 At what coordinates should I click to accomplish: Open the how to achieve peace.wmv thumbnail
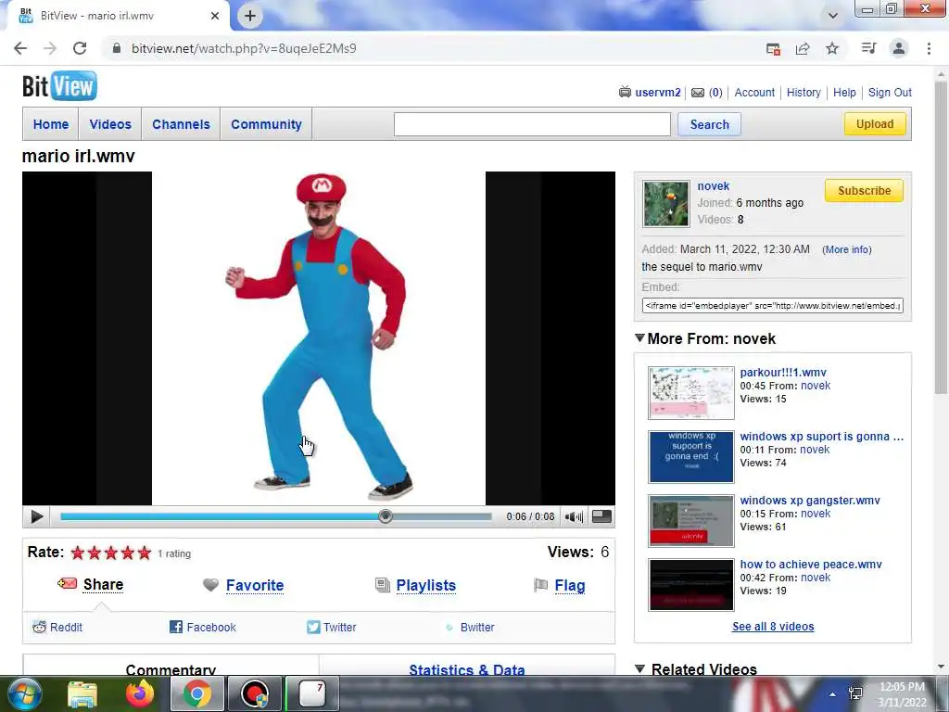point(691,585)
